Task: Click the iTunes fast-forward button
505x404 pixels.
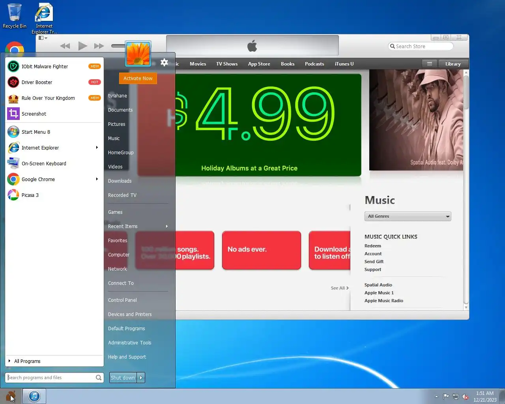Action: pos(99,46)
